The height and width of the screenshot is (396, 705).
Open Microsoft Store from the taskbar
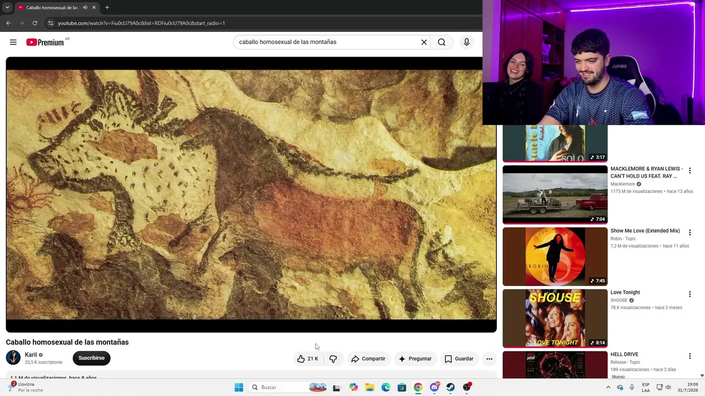[402, 387]
